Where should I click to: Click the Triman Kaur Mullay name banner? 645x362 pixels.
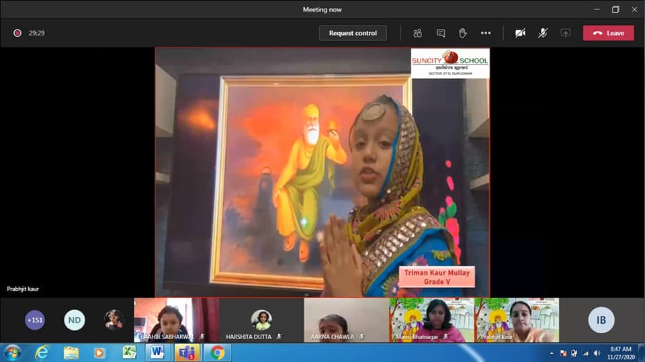437,277
